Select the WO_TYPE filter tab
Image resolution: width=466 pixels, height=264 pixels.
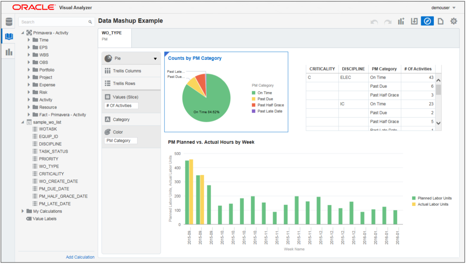(x=114, y=36)
